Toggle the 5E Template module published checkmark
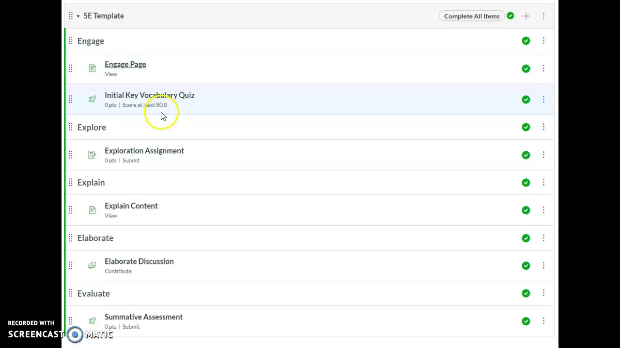 [x=511, y=16]
